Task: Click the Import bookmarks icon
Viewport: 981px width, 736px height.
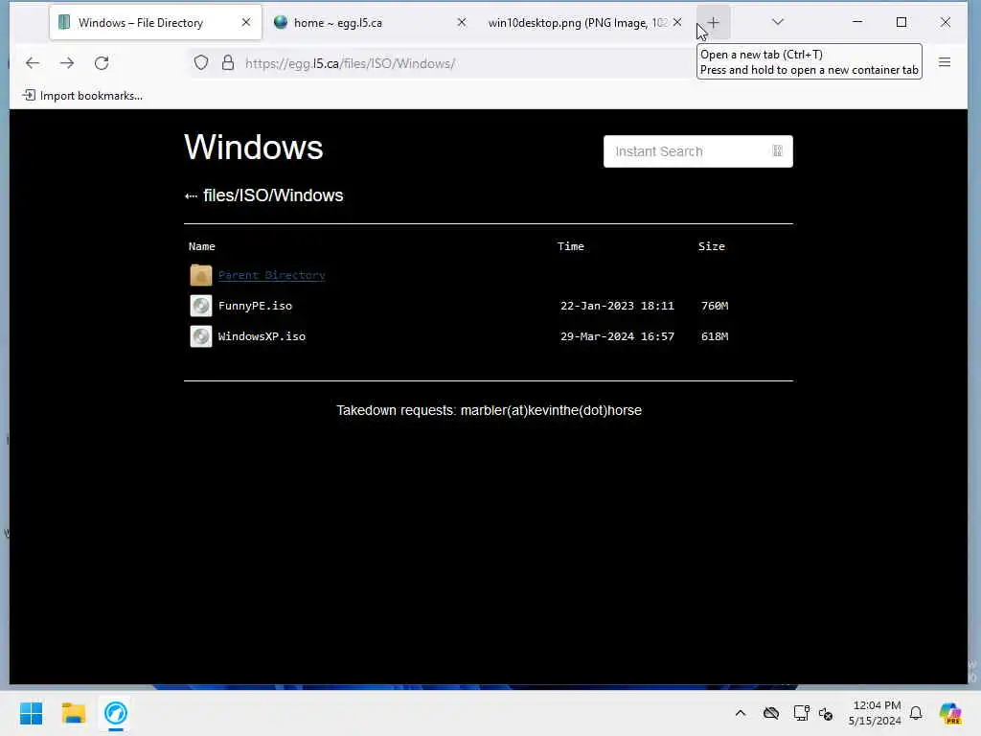Action: point(29,95)
